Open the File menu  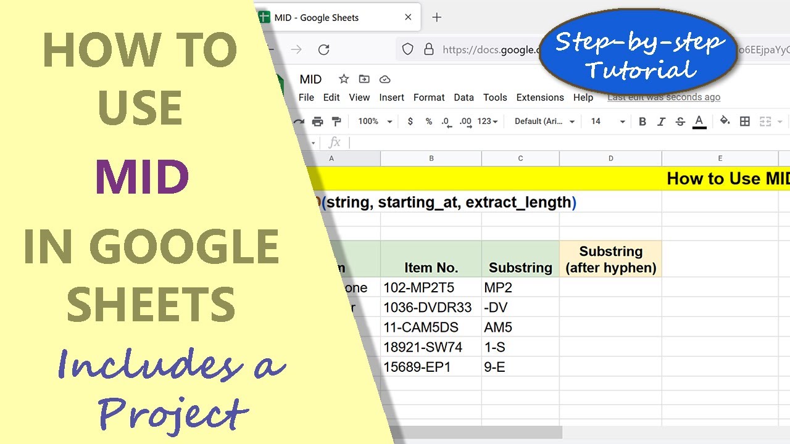pos(306,97)
